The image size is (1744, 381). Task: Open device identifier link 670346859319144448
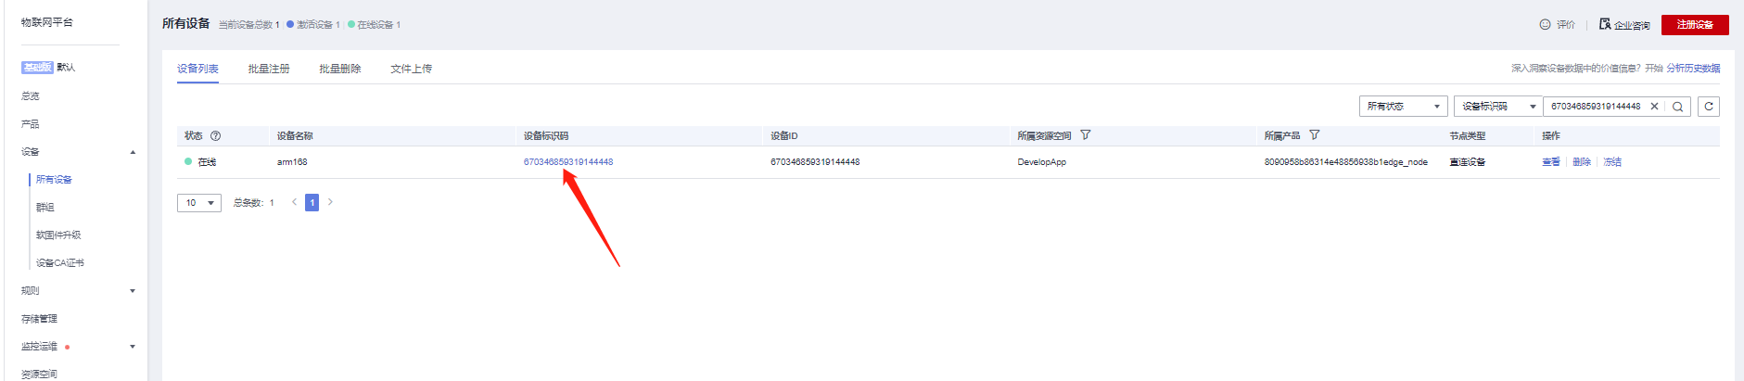568,162
